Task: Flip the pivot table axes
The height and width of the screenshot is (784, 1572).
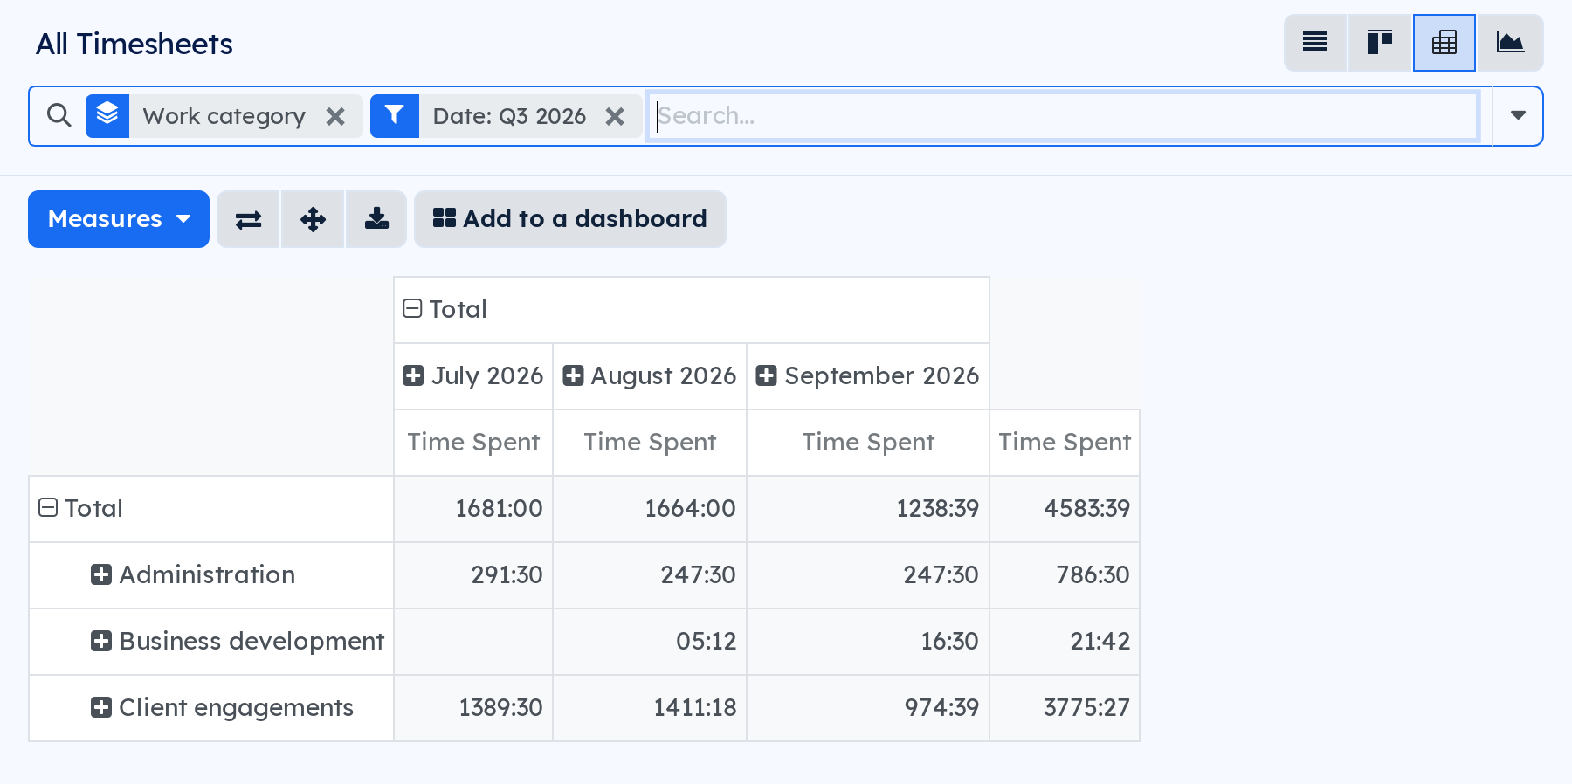Action: tap(249, 219)
